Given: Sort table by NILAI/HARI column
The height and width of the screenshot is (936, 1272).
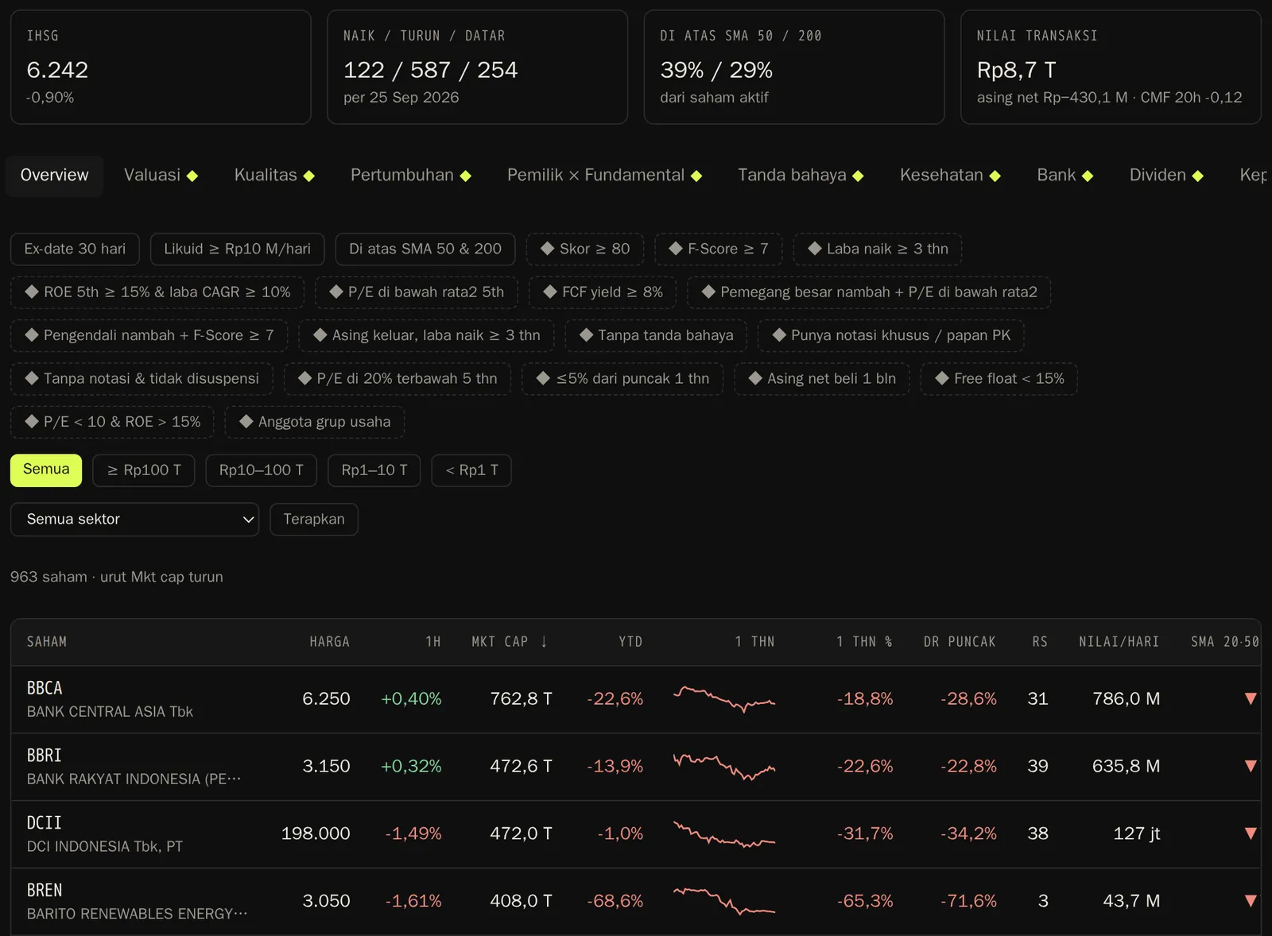Looking at the screenshot, I should click(1119, 641).
